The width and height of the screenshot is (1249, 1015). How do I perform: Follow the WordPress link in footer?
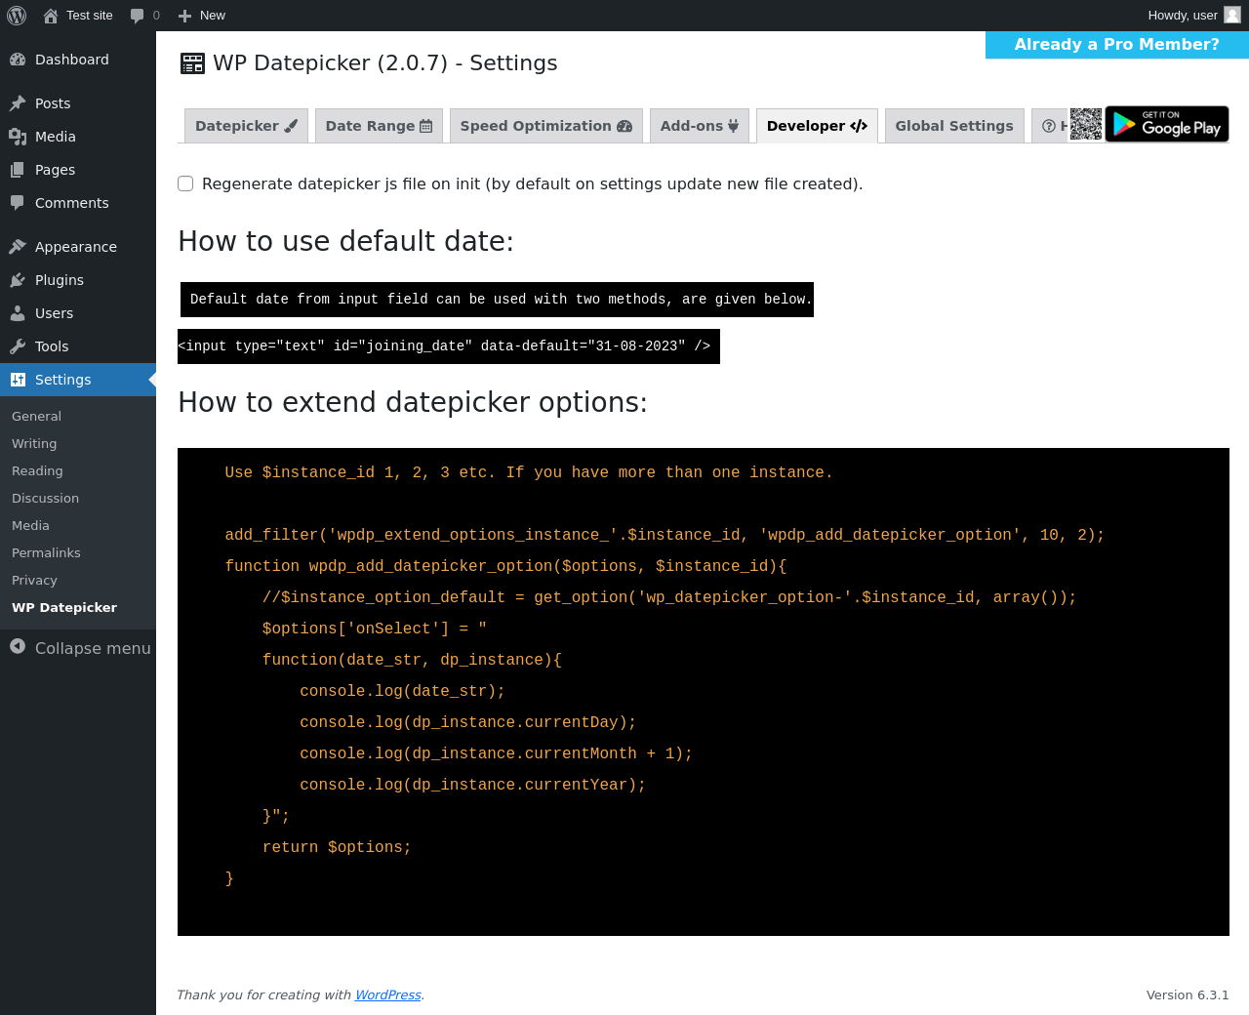387,995
